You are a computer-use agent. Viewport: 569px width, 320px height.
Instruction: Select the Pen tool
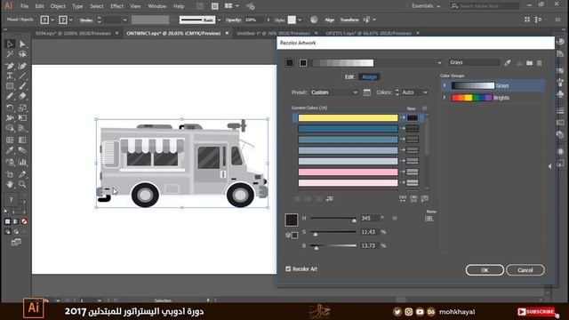click(10, 66)
